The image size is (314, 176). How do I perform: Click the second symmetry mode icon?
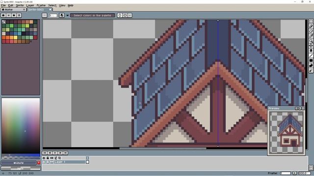(125, 15)
